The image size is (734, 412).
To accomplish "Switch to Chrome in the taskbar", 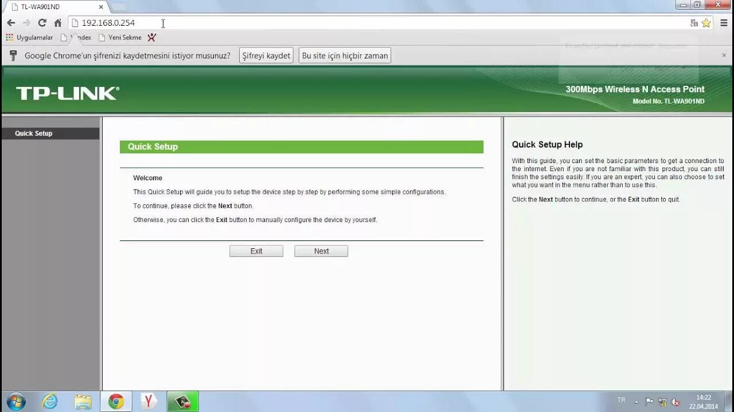I will point(116,401).
